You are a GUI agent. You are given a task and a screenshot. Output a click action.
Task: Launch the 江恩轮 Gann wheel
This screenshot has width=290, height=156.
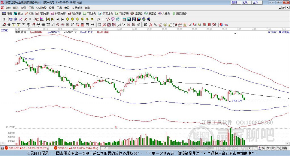pyautogui.click(x=137, y=14)
